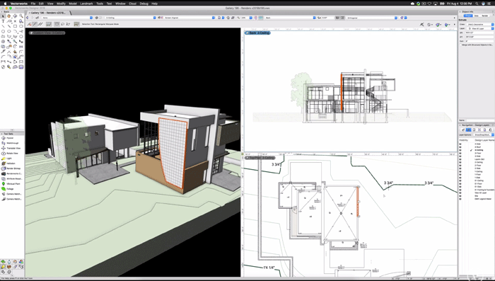Open Classes tab icon in Navigation palette

coord(463,130)
